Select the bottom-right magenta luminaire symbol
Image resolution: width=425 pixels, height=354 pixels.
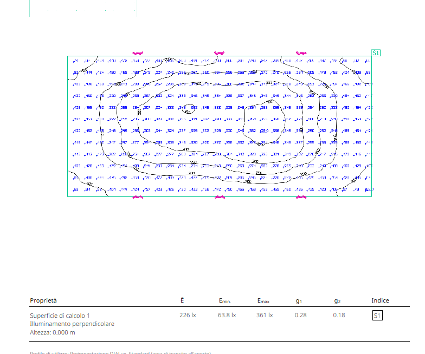click(301, 198)
